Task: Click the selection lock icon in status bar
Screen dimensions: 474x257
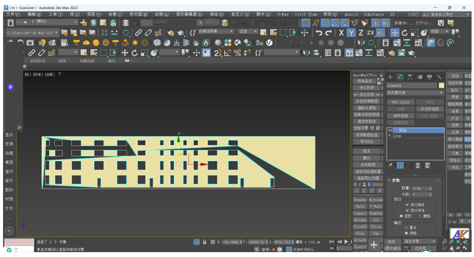Action: pyautogui.click(x=204, y=242)
